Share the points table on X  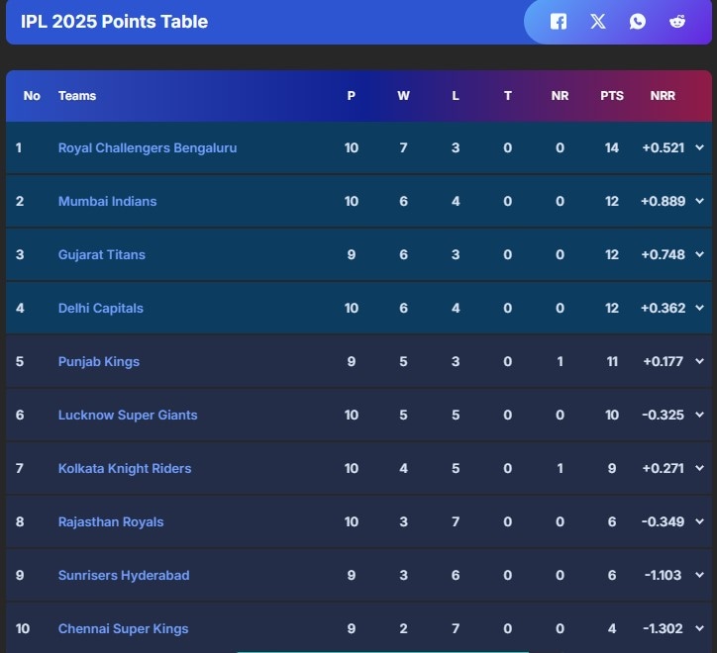coord(598,21)
